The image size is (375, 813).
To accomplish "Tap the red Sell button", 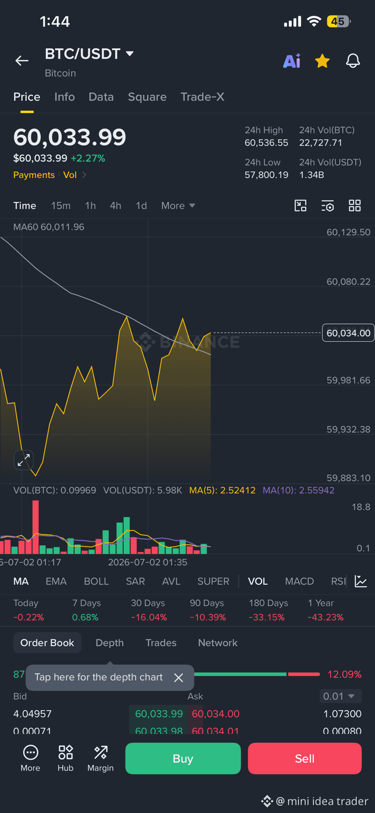I will pyautogui.click(x=305, y=758).
